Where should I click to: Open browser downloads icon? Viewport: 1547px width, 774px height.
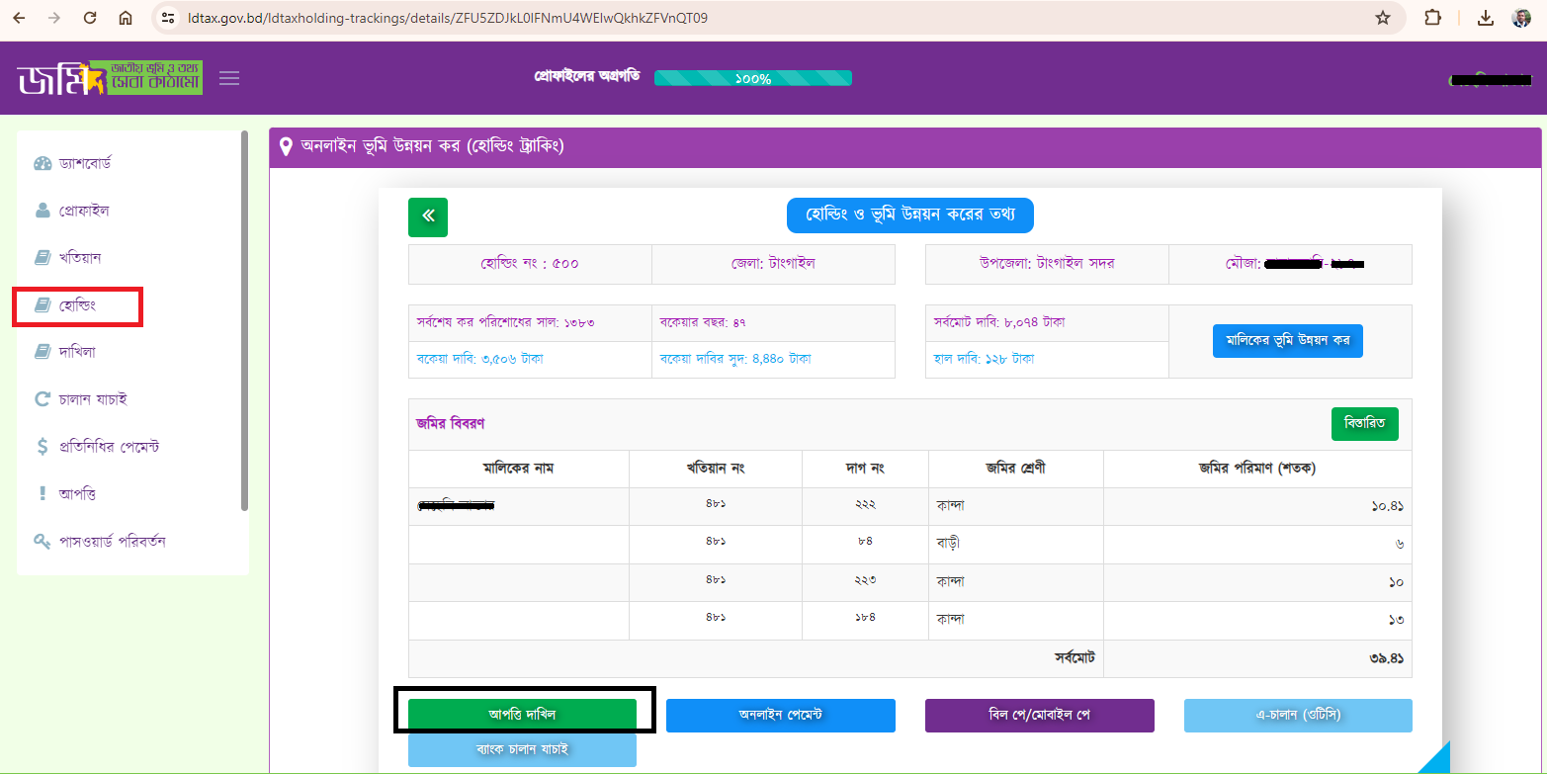click(x=1486, y=18)
